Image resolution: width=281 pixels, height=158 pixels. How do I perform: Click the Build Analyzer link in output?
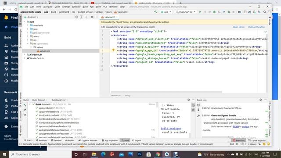pos(171,129)
